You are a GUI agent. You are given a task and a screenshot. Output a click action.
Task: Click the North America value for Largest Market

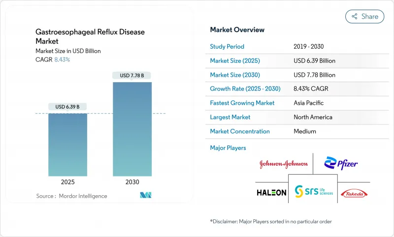(x=312, y=117)
